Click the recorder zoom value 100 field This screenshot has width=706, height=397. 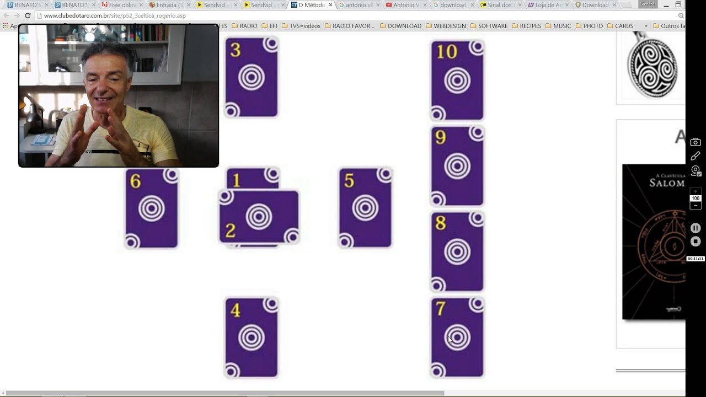[696, 198]
